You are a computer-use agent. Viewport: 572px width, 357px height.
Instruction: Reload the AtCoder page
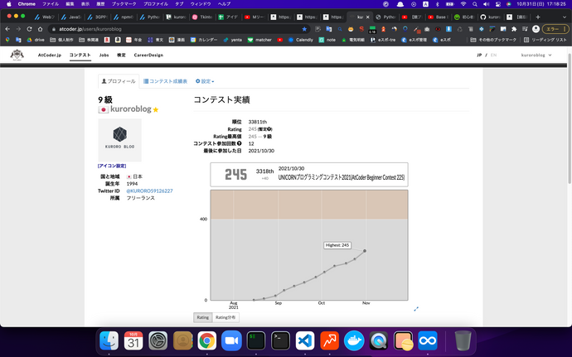click(29, 29)
